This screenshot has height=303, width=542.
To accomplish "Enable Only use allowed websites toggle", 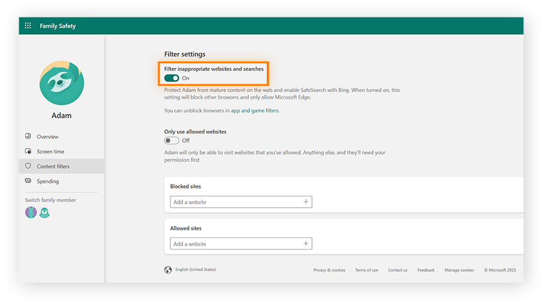I will point(172,141).
